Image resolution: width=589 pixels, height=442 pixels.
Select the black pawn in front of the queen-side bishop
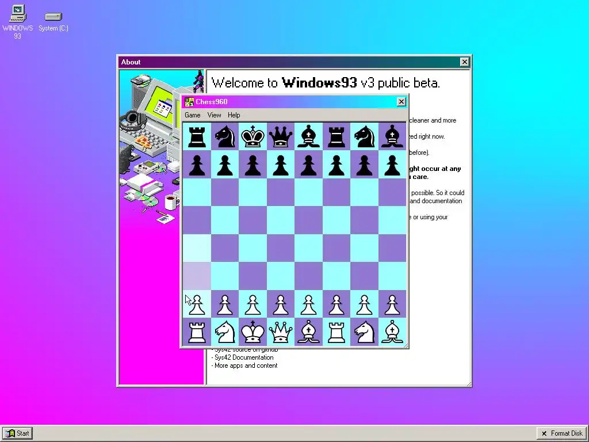click(308, 165)
